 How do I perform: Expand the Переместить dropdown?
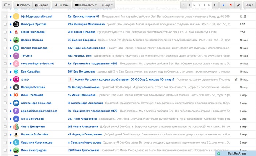[x=86, y=5]
